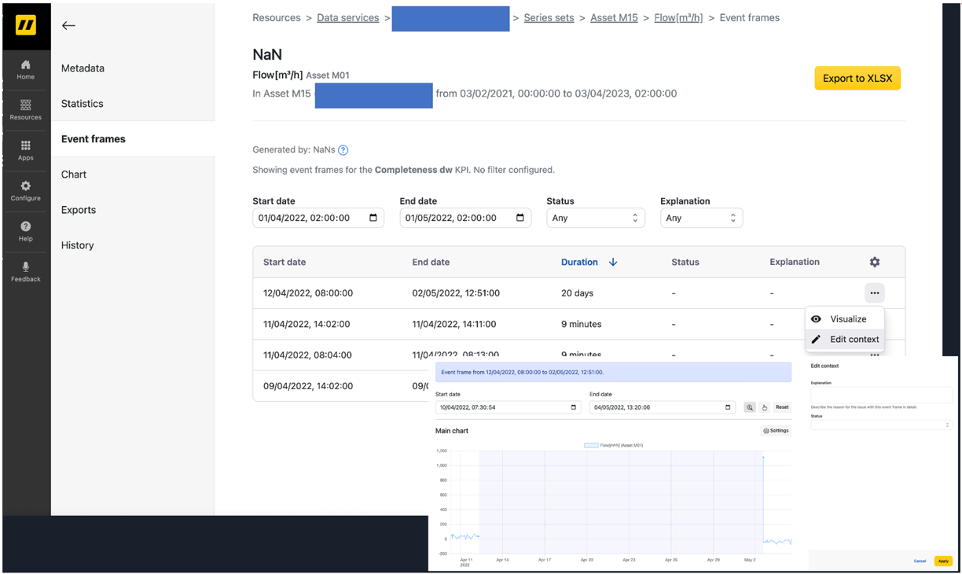This screenshot has height=574, width=962.
Task: Click the Explanation text field in Edit context
Action: pos(880,395)
